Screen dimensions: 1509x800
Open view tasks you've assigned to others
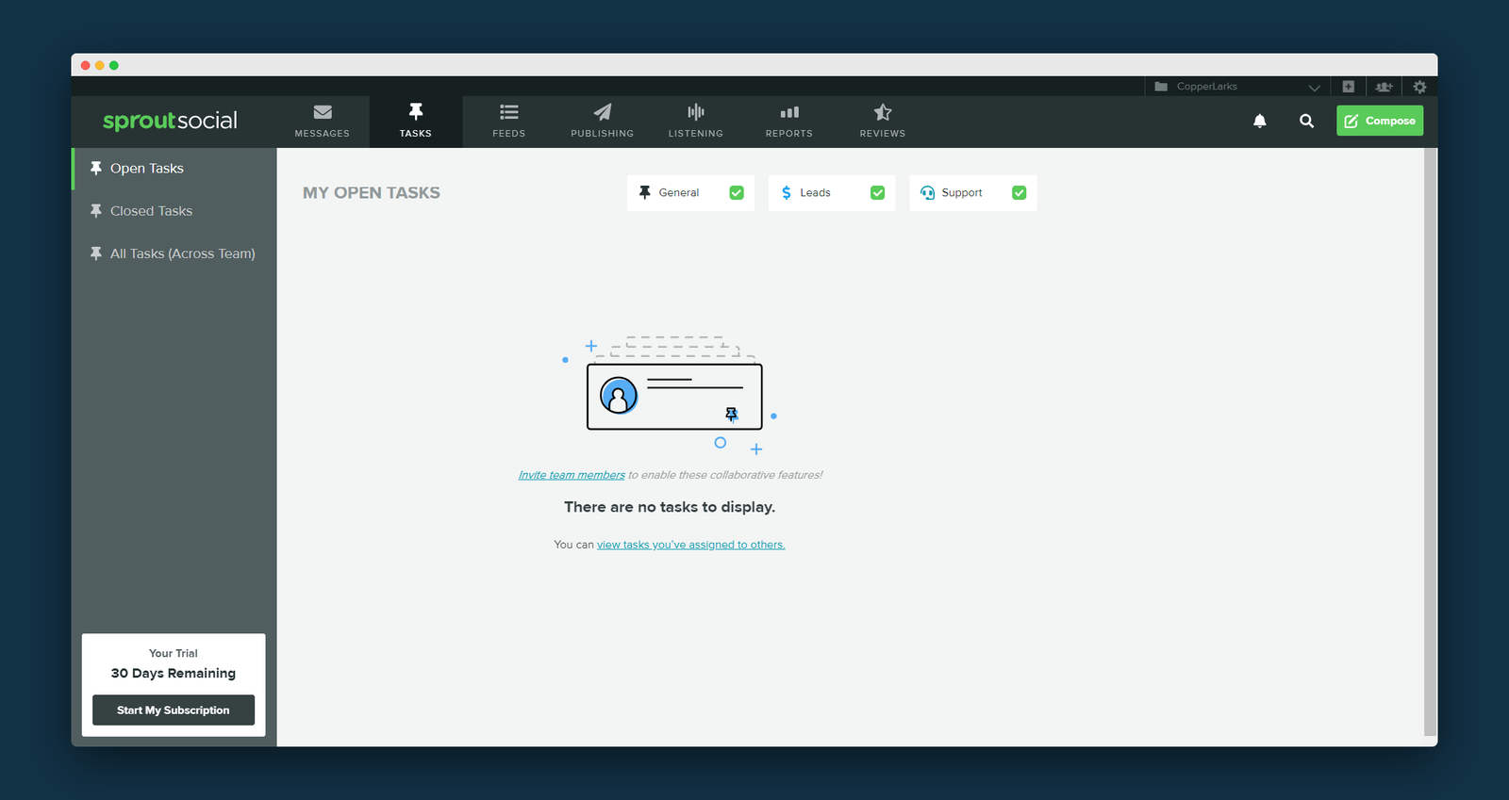pos(691,545)
